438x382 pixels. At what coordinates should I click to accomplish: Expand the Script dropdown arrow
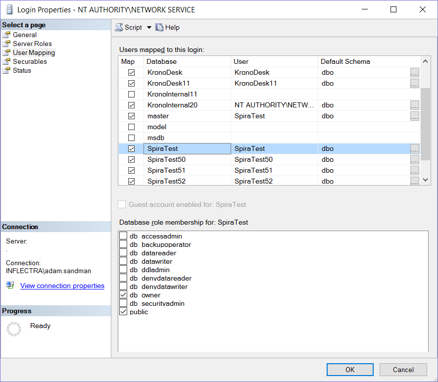[149, 28]
